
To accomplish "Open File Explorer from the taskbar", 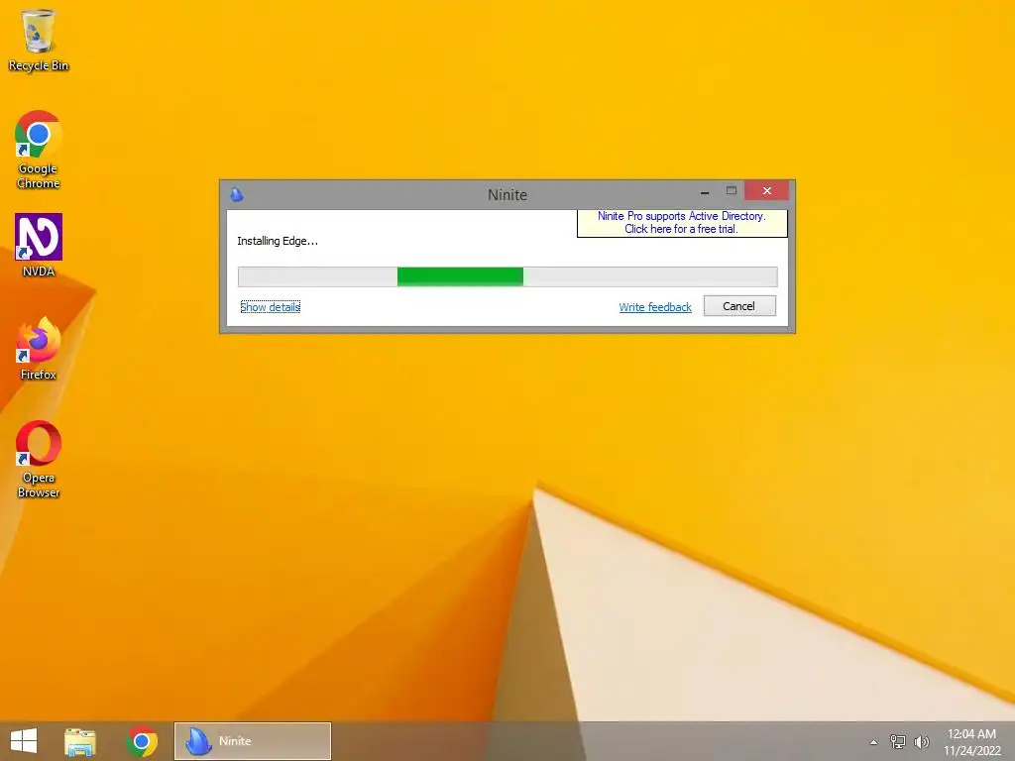I will 80,741.
